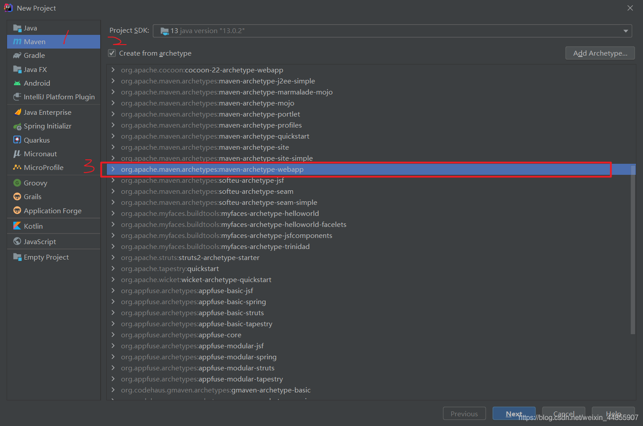Select the Java folder icon
The width and height of the screenshot is (643, 426).
(x=17, y=28)
